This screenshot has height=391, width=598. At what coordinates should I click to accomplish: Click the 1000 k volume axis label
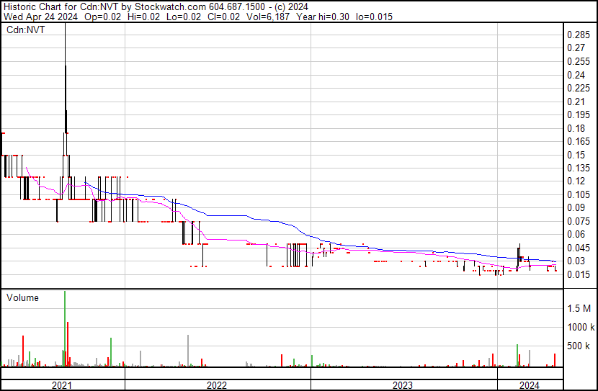(579, 327)
